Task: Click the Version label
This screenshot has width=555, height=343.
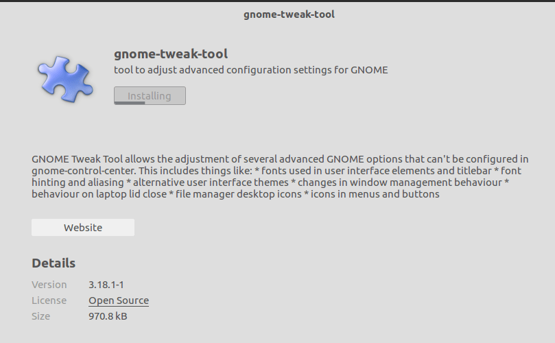Action: click(49, 285)
